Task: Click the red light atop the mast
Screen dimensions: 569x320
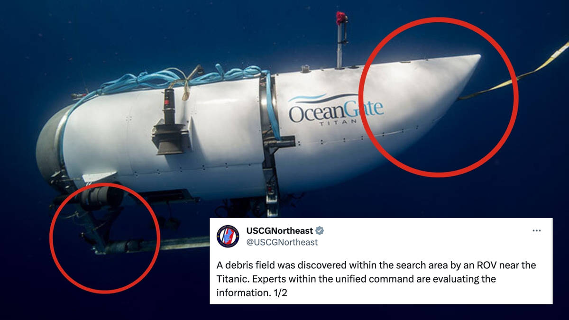Action: (x=340, y=18)
